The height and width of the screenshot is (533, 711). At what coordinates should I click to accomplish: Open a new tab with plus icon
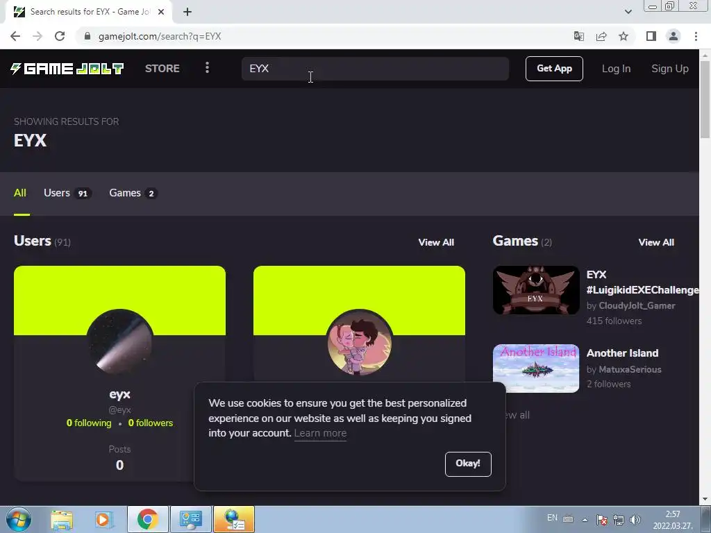coord(187,12)
